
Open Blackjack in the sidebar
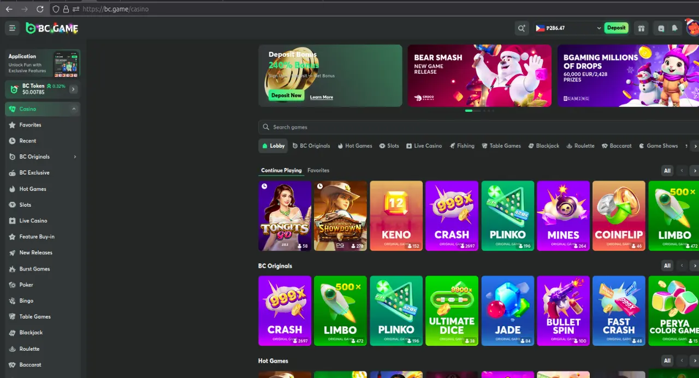coord(43,332)
